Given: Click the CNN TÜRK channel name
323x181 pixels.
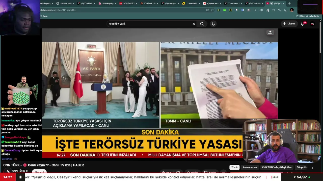Looking at the screenshot, I should click(x=19, y=171).
